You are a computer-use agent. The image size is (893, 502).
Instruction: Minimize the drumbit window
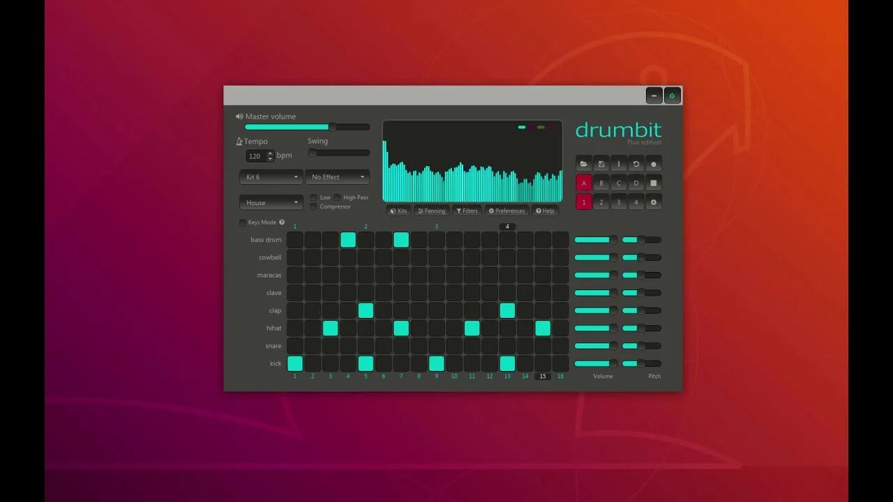[x=654, y=96]
